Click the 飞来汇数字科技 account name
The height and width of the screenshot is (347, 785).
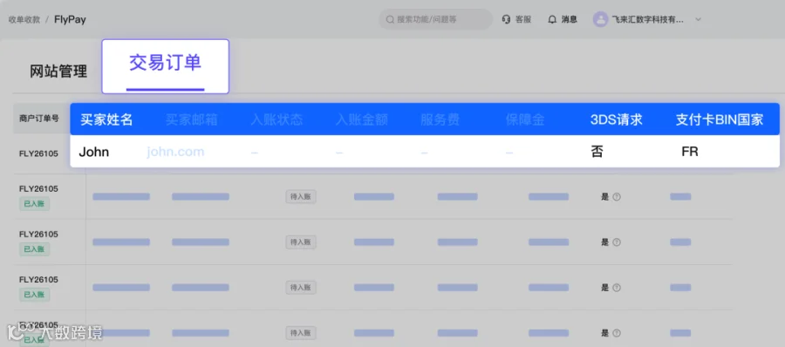pyautogui.click(x=647, y=19)
